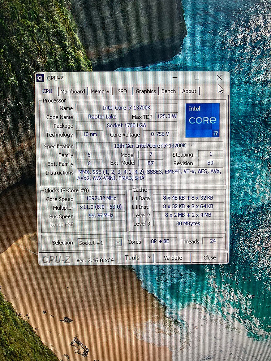Image resolution: width=271 pixels, height=361 pixels.
Task: Click the Clocks (P-Core #0) group label
Action: click(x=66, y=191)
